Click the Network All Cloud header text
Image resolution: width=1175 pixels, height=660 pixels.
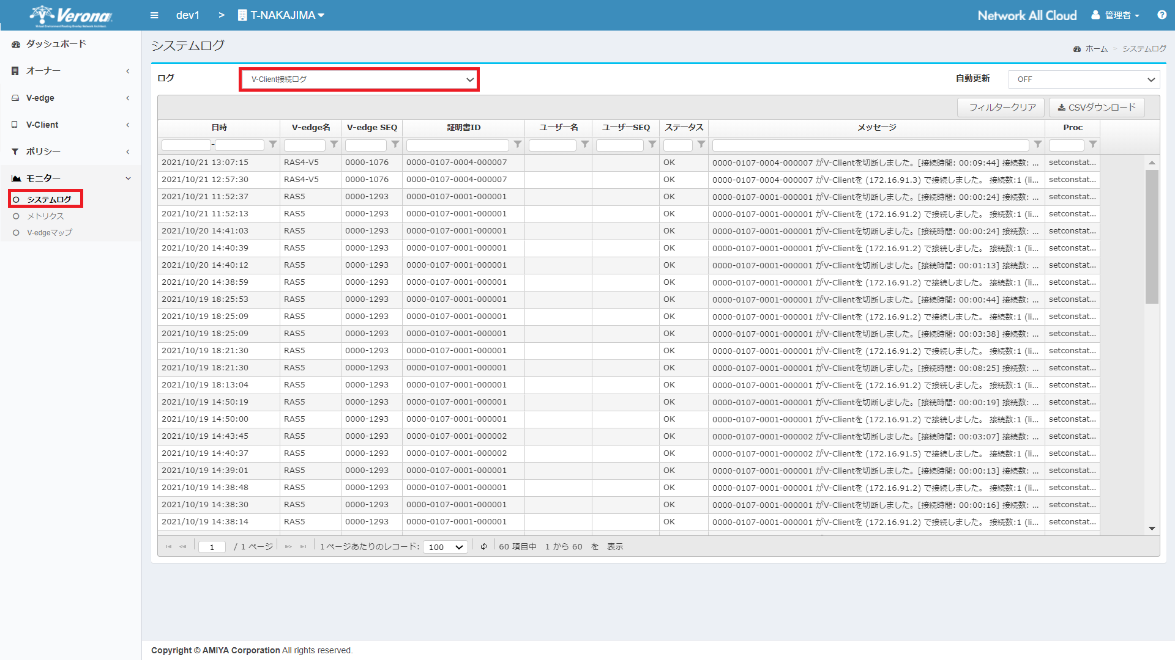click(1027, 16)
